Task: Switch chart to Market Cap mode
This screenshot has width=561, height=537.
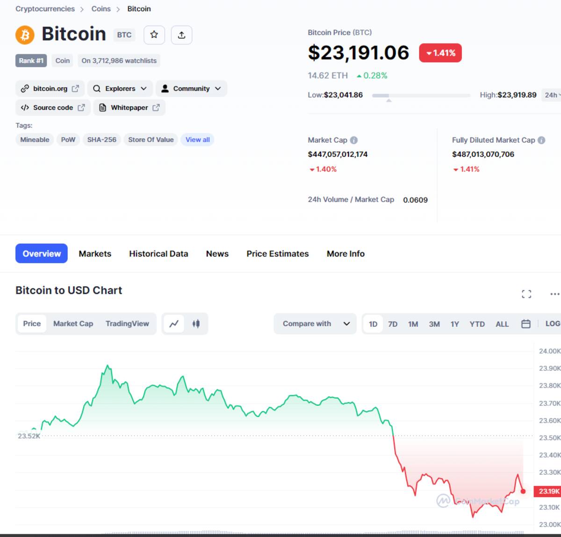Action: [x=73, y=323]
